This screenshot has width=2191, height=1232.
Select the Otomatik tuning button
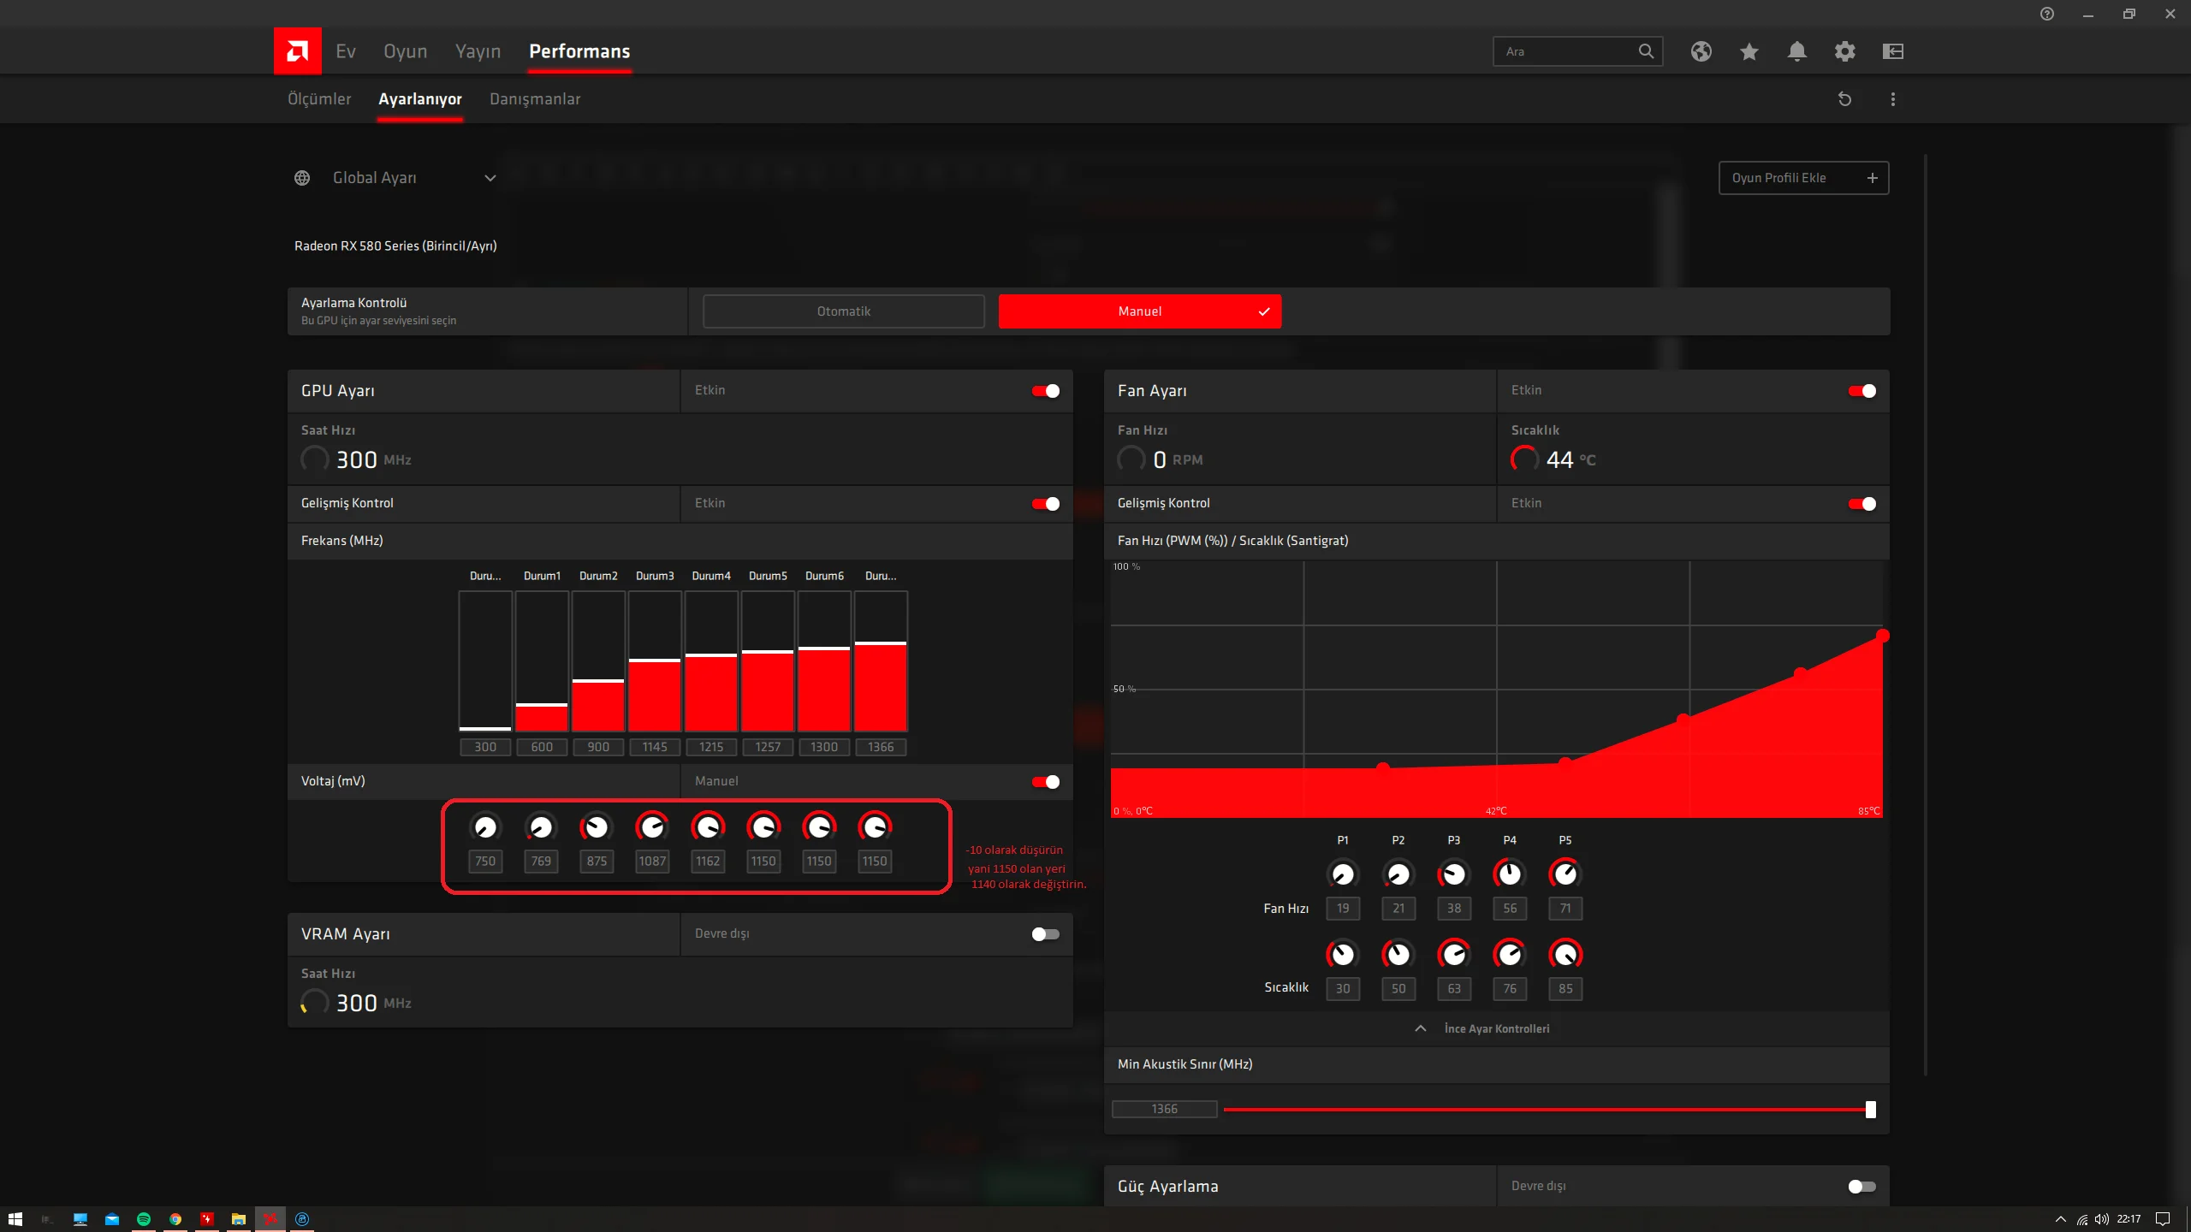[843, 311]
